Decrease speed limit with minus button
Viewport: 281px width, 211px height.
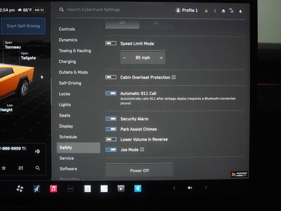pyautogui.click(x=125, y=58)
